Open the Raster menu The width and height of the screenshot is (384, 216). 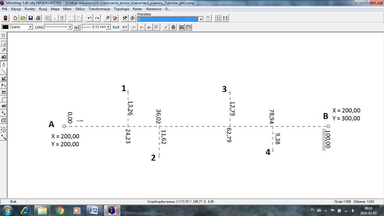[x=137, y=9]
